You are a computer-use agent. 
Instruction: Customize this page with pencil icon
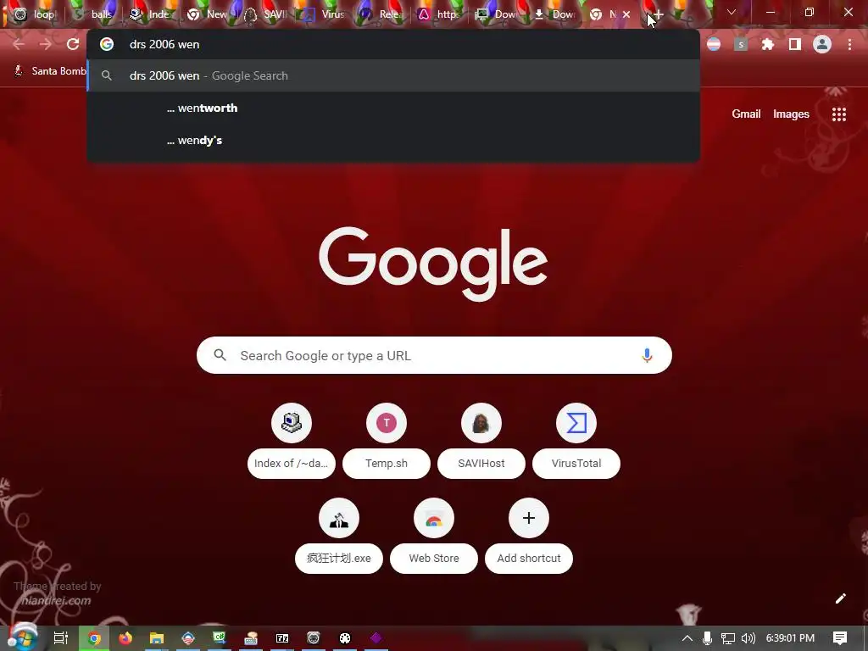point(840,598)
